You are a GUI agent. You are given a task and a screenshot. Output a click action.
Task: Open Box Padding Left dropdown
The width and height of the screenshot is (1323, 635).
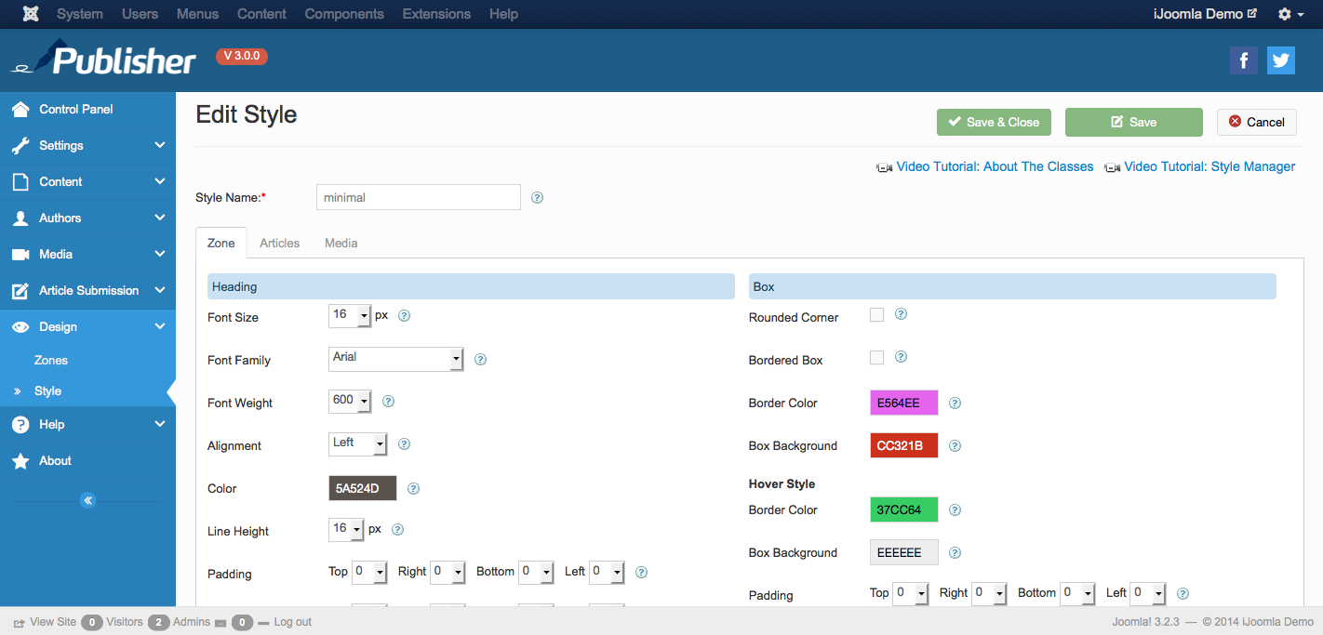(x=1148, y=593)
